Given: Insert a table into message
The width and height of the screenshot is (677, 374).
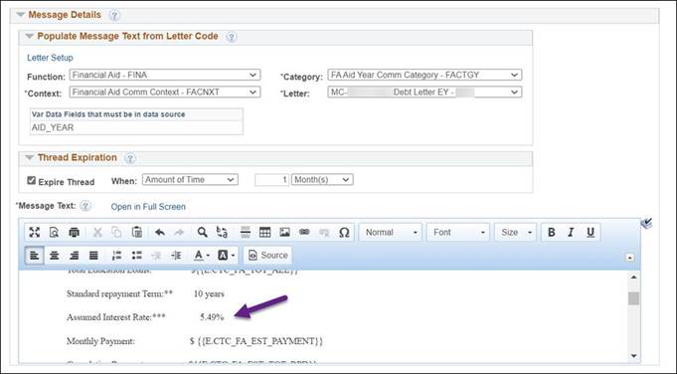Looking at the screenshot, I should click(264, 233).
